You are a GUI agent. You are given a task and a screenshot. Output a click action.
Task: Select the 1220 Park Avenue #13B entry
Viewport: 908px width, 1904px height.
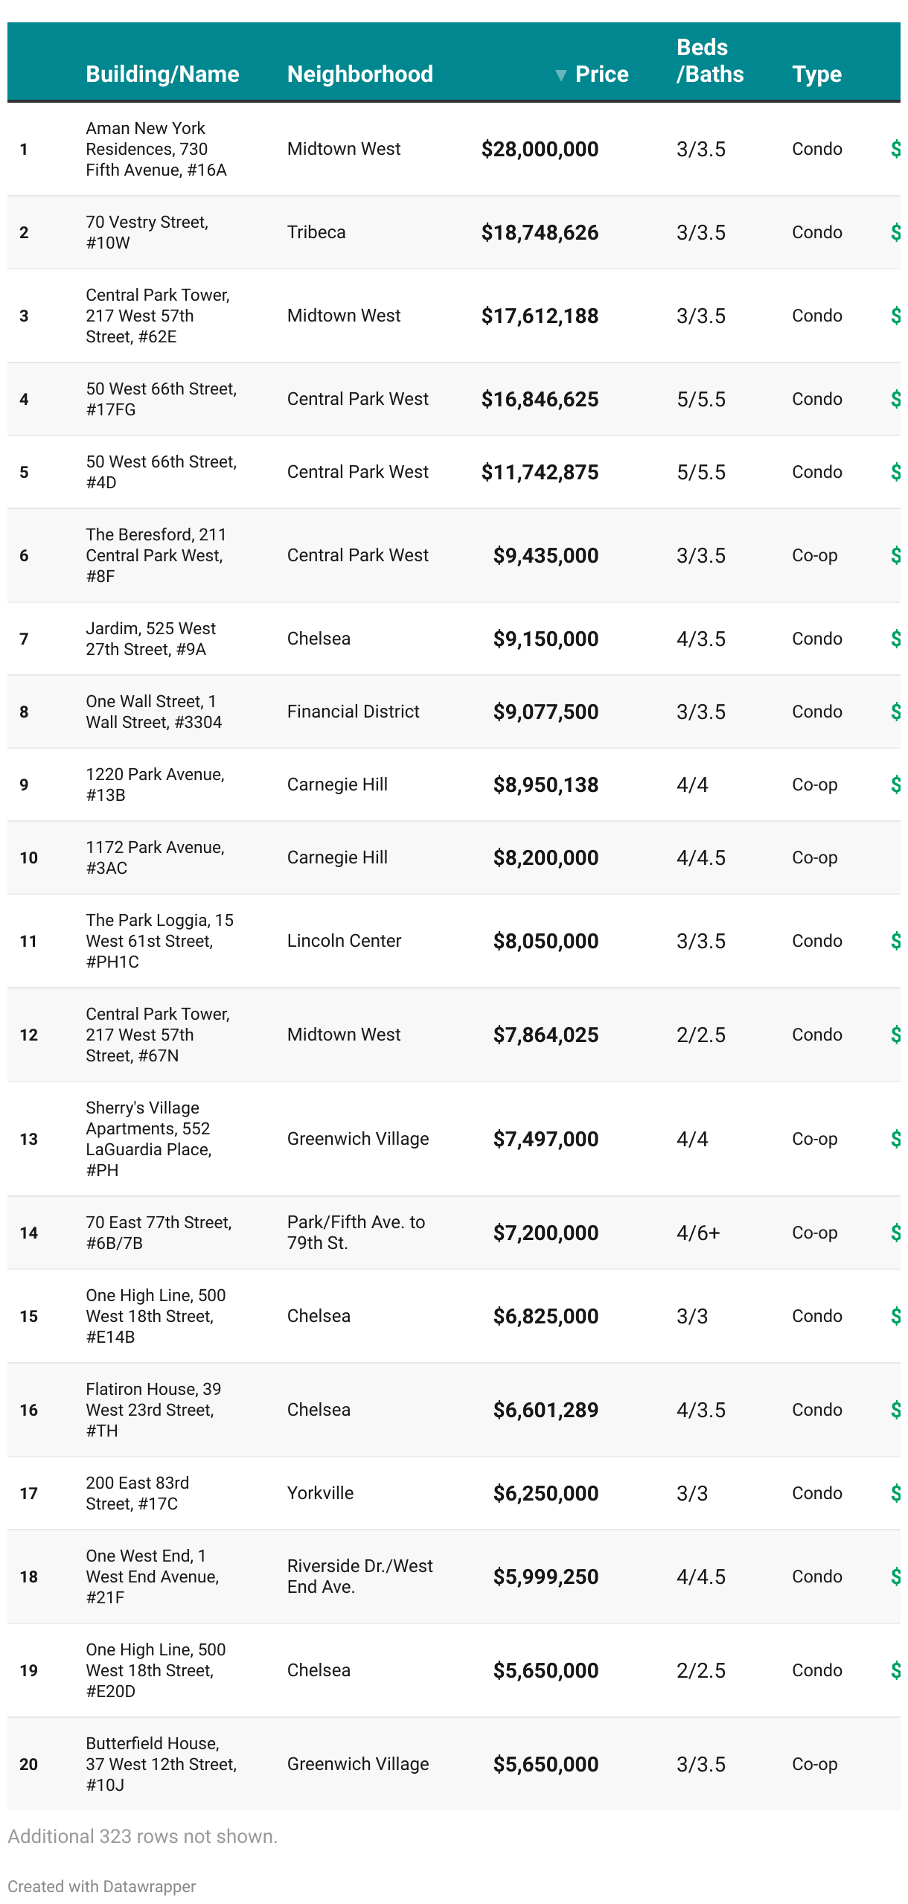point(155,785)
